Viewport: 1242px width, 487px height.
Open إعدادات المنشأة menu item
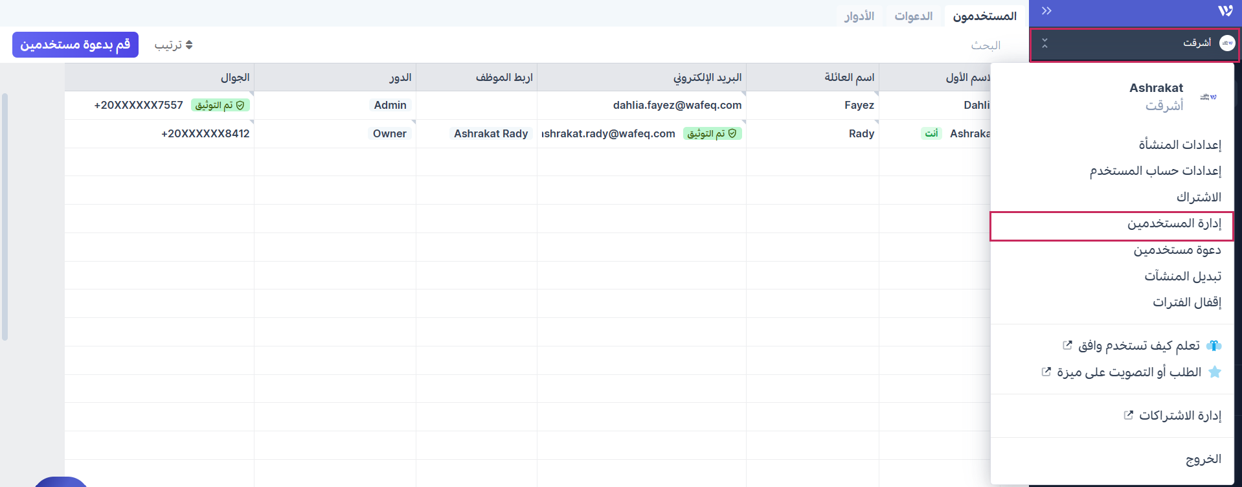click(1179, 145)
